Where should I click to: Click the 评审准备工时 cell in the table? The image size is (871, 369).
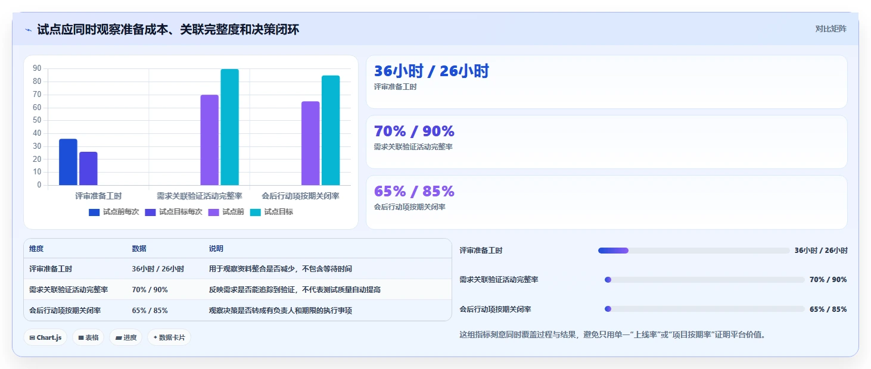[51, 269]
